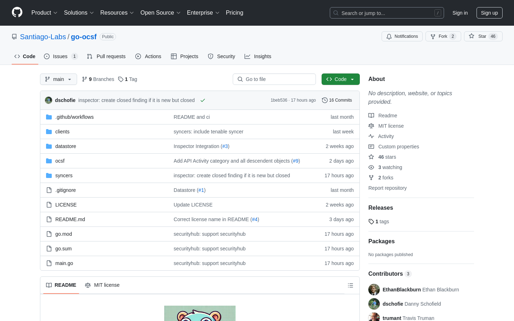Open the green Code dropdown button
Image resolution: width=514 pixels, height=321 pixels.
click(341, 79)
